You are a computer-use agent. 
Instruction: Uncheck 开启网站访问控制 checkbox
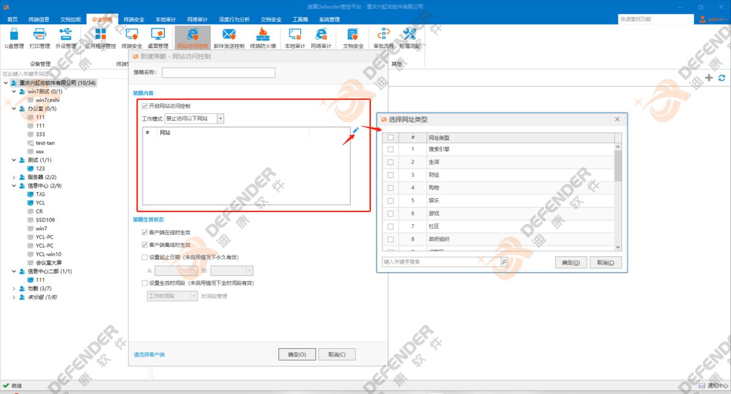point(145,106)
